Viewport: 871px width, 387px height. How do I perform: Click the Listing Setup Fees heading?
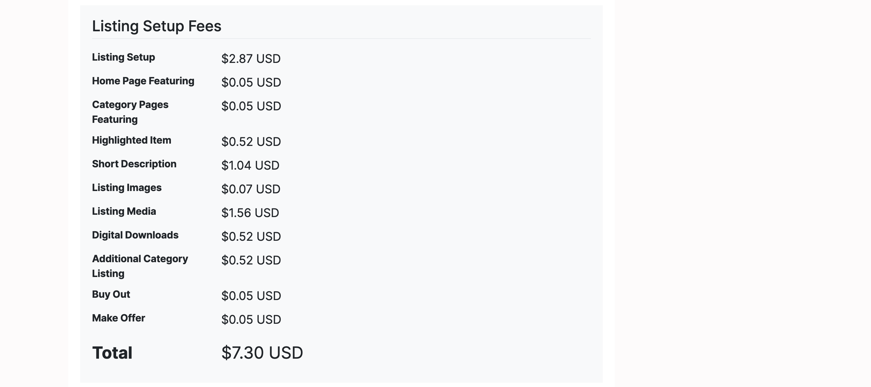tap(157, 26)
